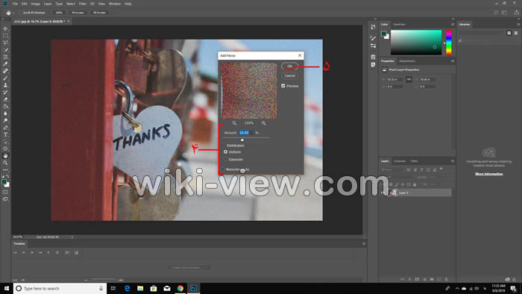Click OK in Add Noise dialog
Viewport: 522px width, 294px height.
[x=289, y=66]
